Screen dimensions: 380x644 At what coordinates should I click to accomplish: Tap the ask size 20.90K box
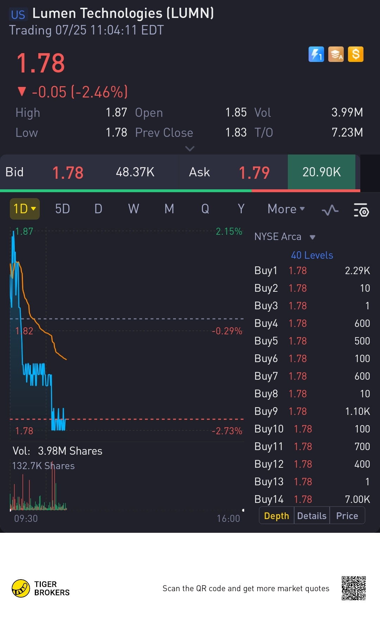pyautogui.click(x=322, y=172)
